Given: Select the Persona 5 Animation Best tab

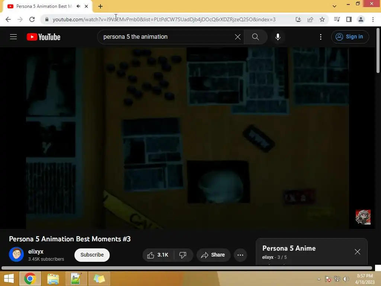Looking at the screenshot, I should click(47, 6).
